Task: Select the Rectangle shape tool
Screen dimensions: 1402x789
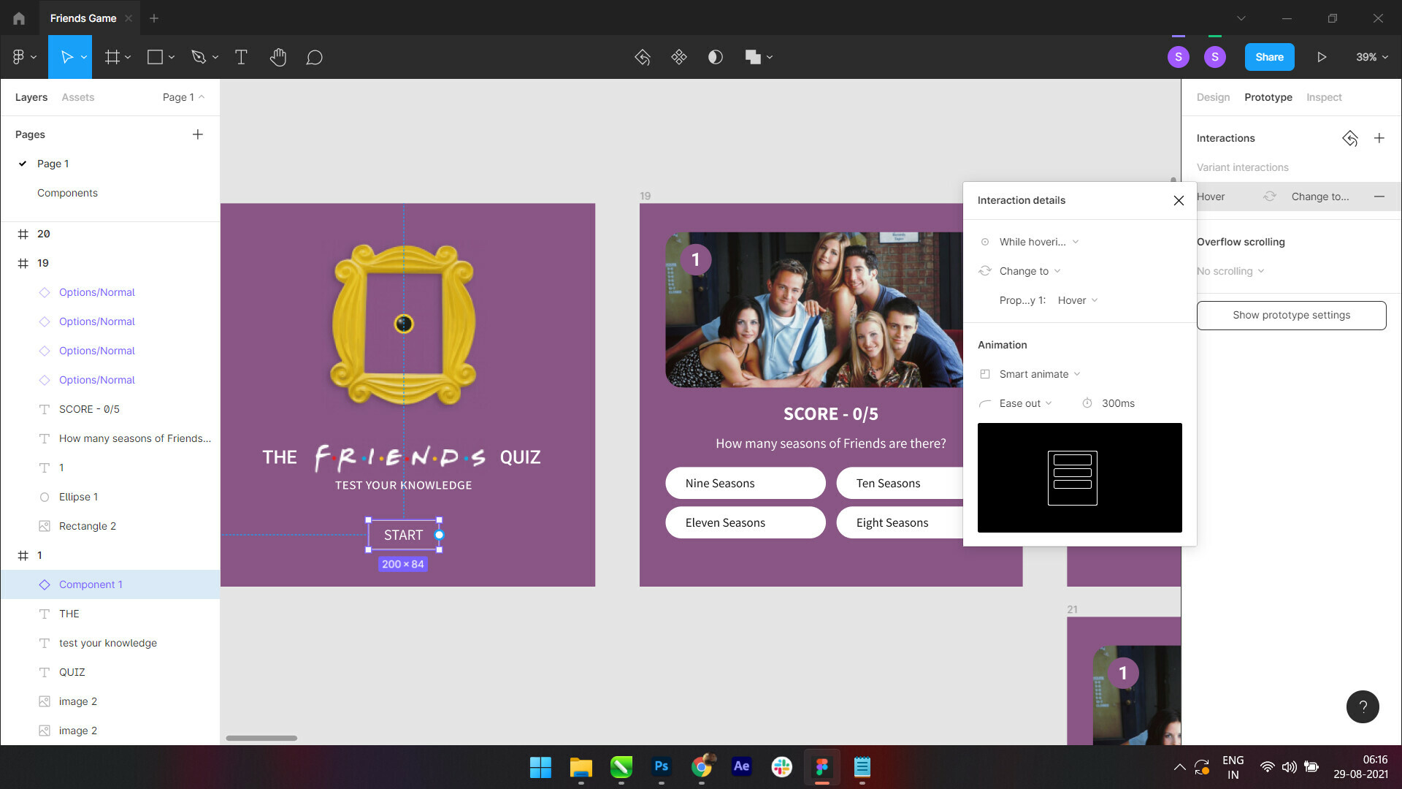Action: [155, 57]
